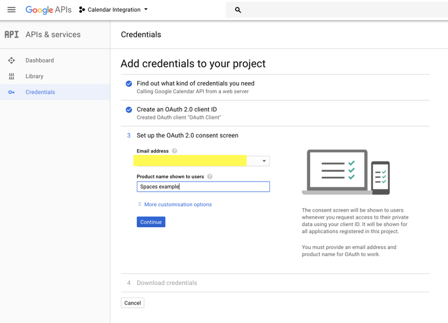Open the hamburger navigation menu
Viewport: 448px width, 323px height.
coord(11,10)
